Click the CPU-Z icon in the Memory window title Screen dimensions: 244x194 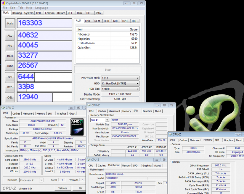click(170, 134)
